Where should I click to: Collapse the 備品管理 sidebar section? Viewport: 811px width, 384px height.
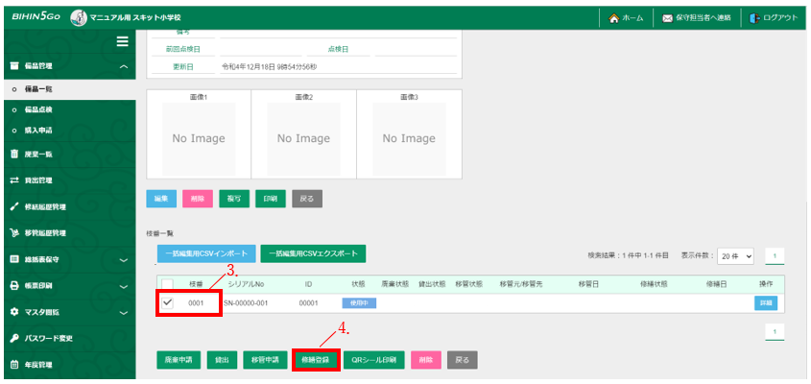pyautogui.click(x=123, y=67)
